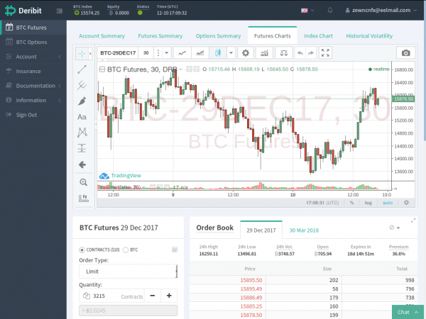Select the text annotation tool

[82, 116]
